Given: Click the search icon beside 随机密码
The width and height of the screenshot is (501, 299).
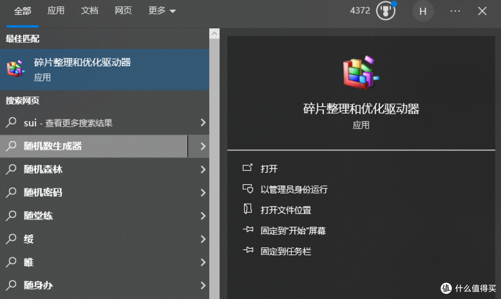Looking at the screenshot, I should point(11,192).
